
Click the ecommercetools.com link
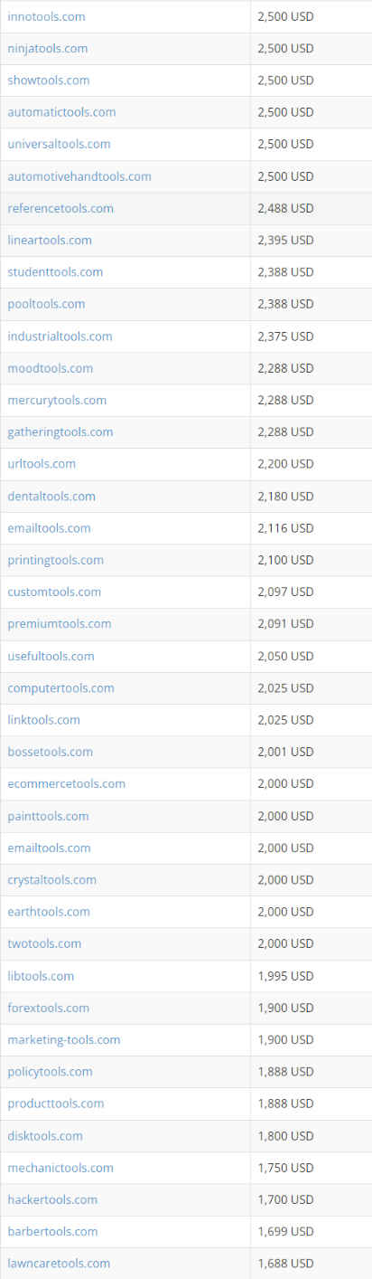point(66,783)
